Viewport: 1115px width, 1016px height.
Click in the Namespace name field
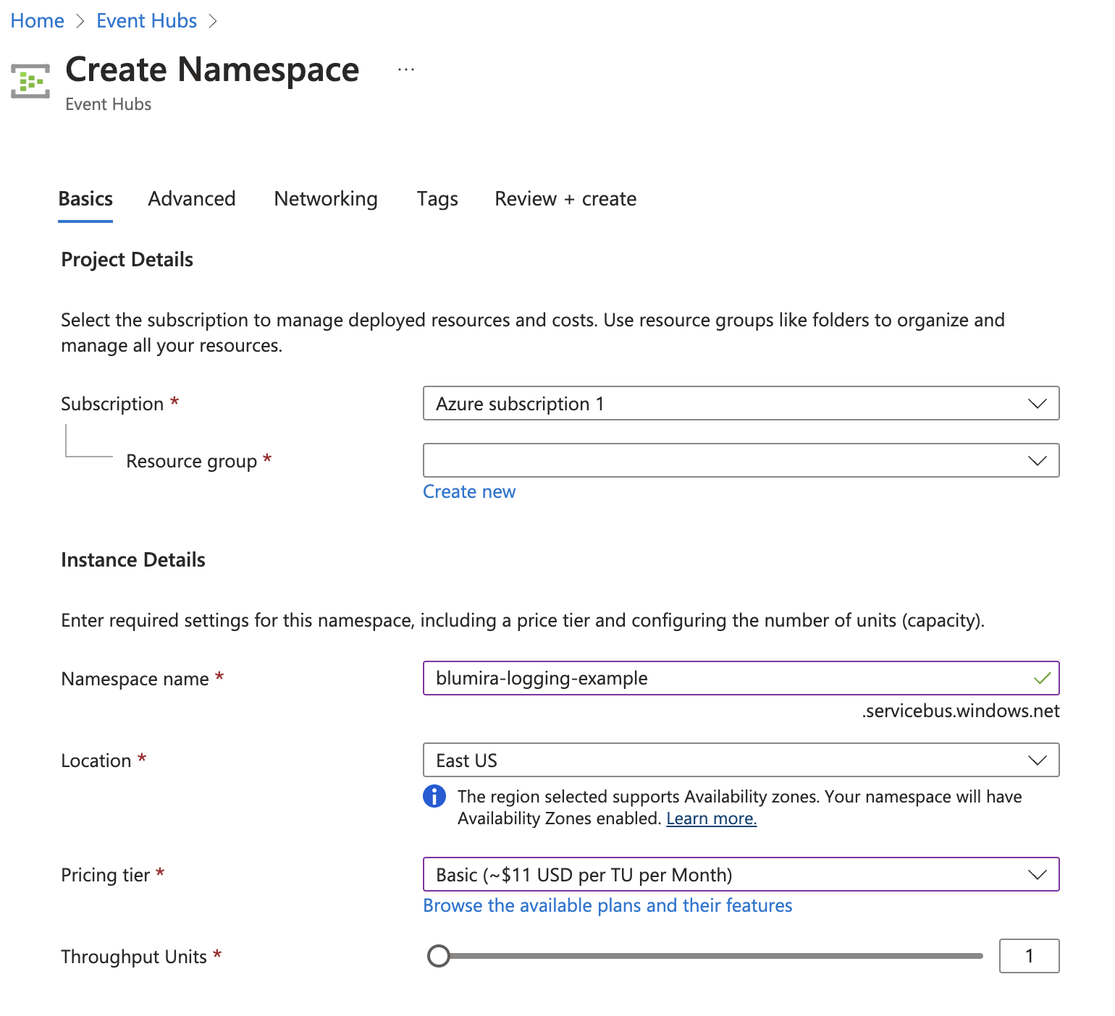[741, 678]
